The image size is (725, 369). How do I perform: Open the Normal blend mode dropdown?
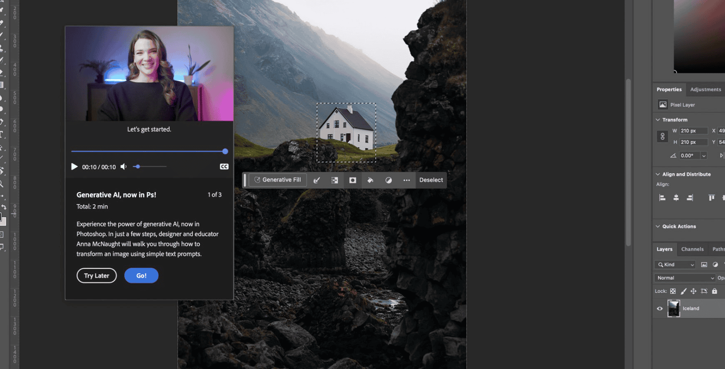[x=684, y=278]
